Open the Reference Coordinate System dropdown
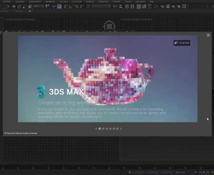This screenshot has width=214, height=175. point(39,6)
